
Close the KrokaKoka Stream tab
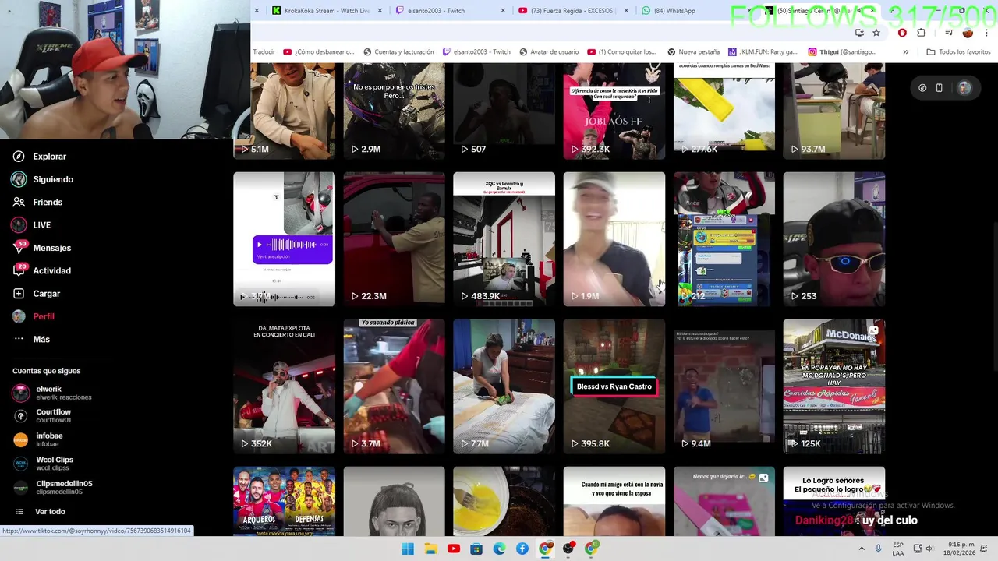tap(380, 11)
